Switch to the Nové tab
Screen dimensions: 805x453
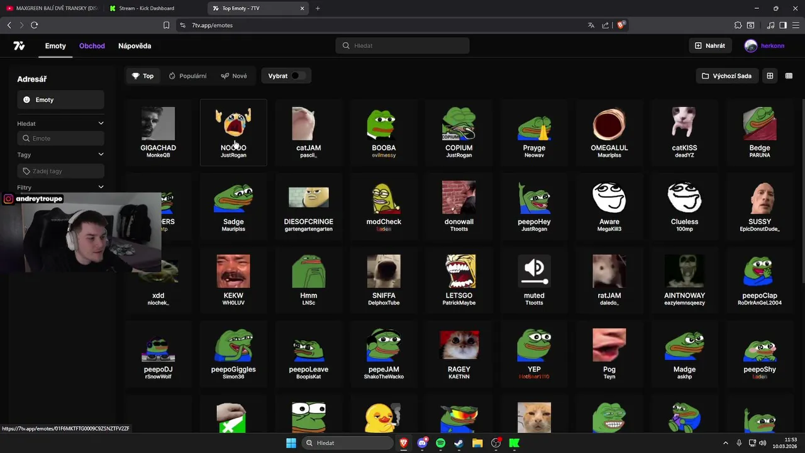point(234,76)
